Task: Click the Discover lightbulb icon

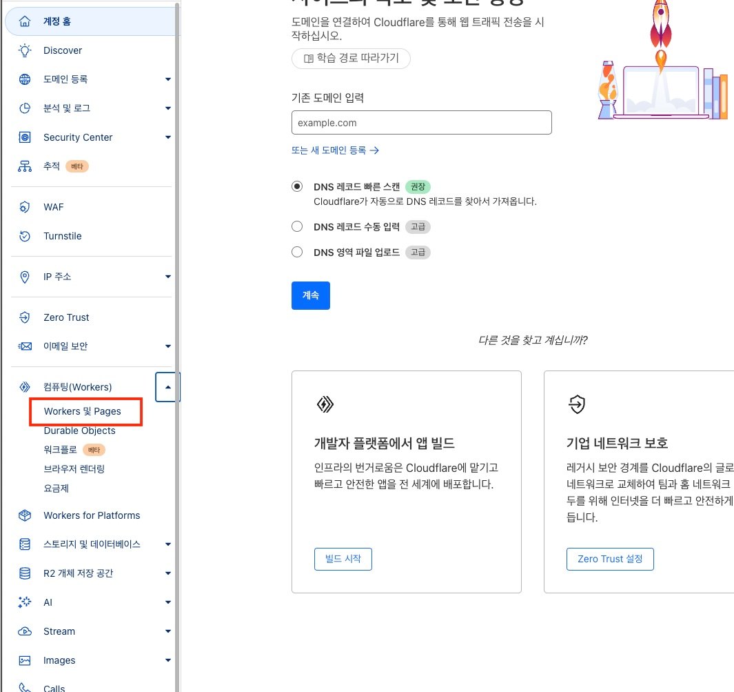Action: click(25, 50)
